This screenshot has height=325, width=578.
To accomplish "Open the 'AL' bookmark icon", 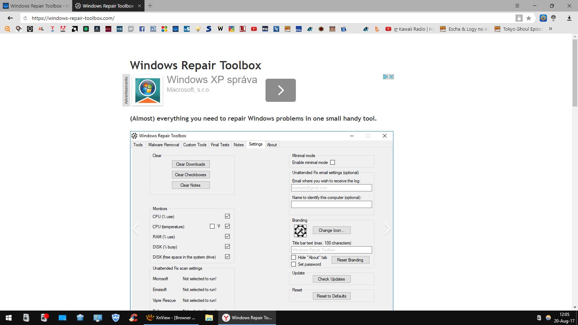I will [41, 29].
